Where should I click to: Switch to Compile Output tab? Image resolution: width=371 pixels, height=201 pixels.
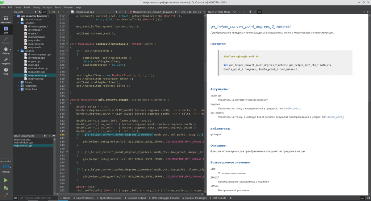pyautogui.click(x=135, y=198)
